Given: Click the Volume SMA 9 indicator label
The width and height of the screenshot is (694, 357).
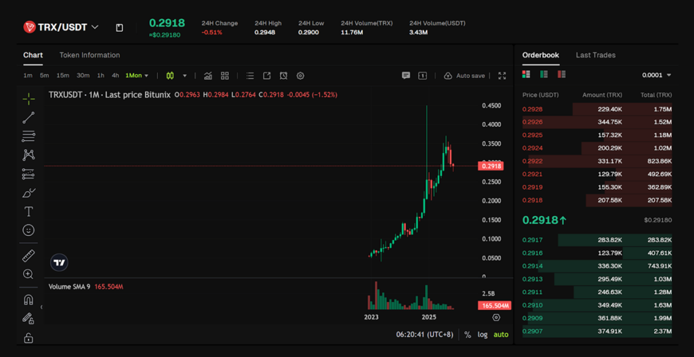Looking at the screenshot, I should [x=70, y=287].
